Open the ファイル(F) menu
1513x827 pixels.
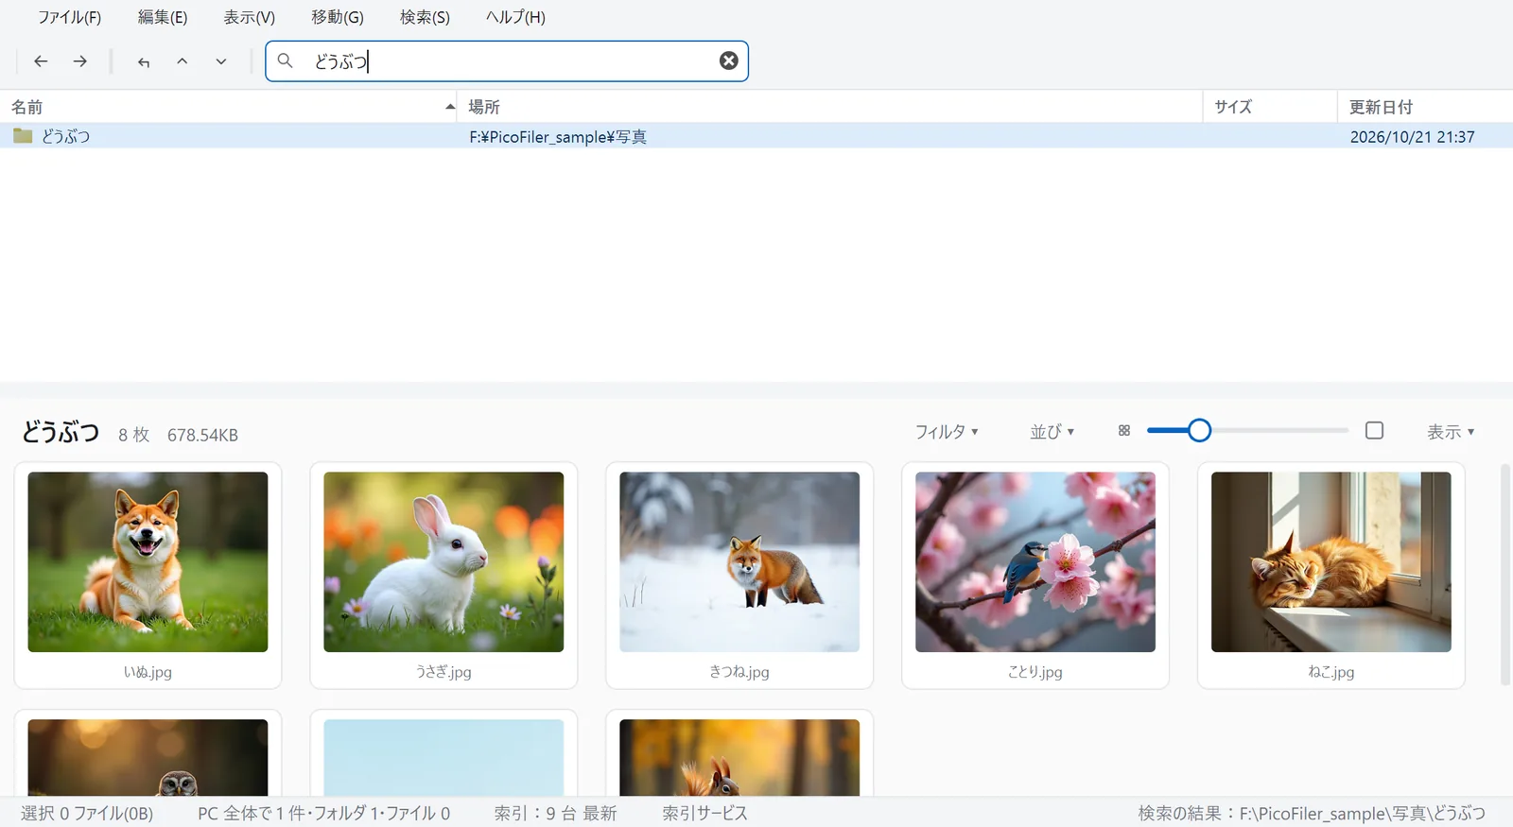pyautogui.click(x=70, y=17)
